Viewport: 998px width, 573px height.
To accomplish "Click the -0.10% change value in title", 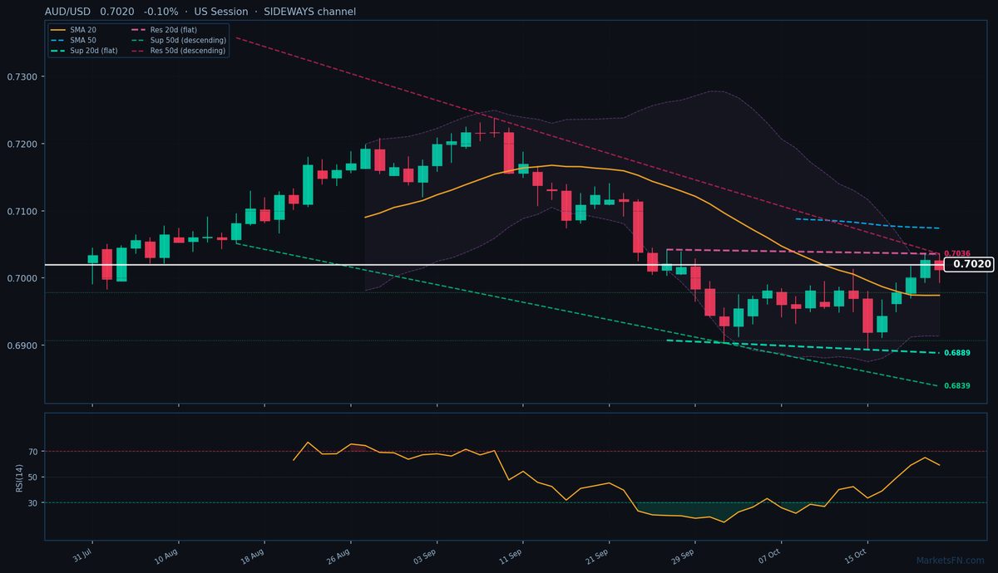I will coord(161,12).
